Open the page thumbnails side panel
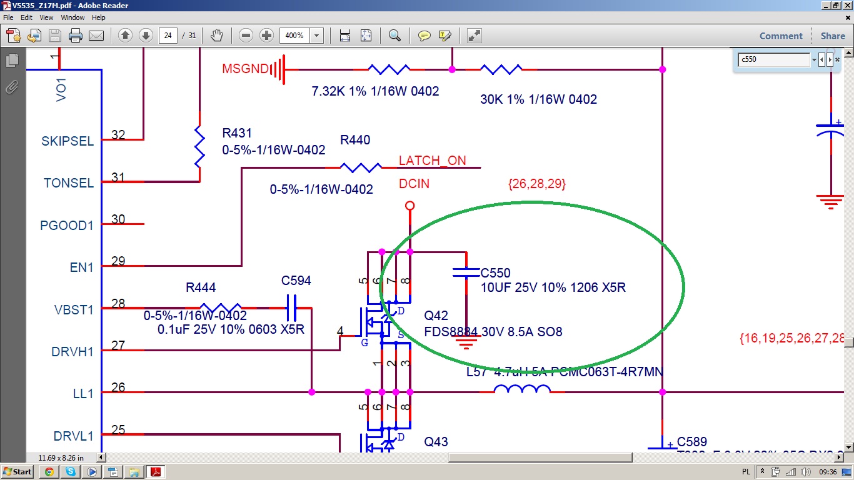 coord(11,61)
